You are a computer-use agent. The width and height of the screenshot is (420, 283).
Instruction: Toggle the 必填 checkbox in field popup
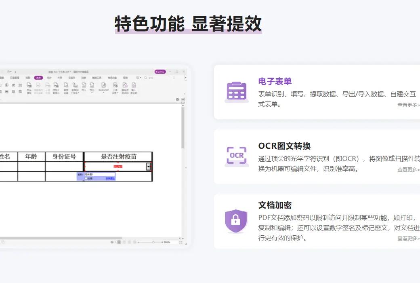[86, 178]
